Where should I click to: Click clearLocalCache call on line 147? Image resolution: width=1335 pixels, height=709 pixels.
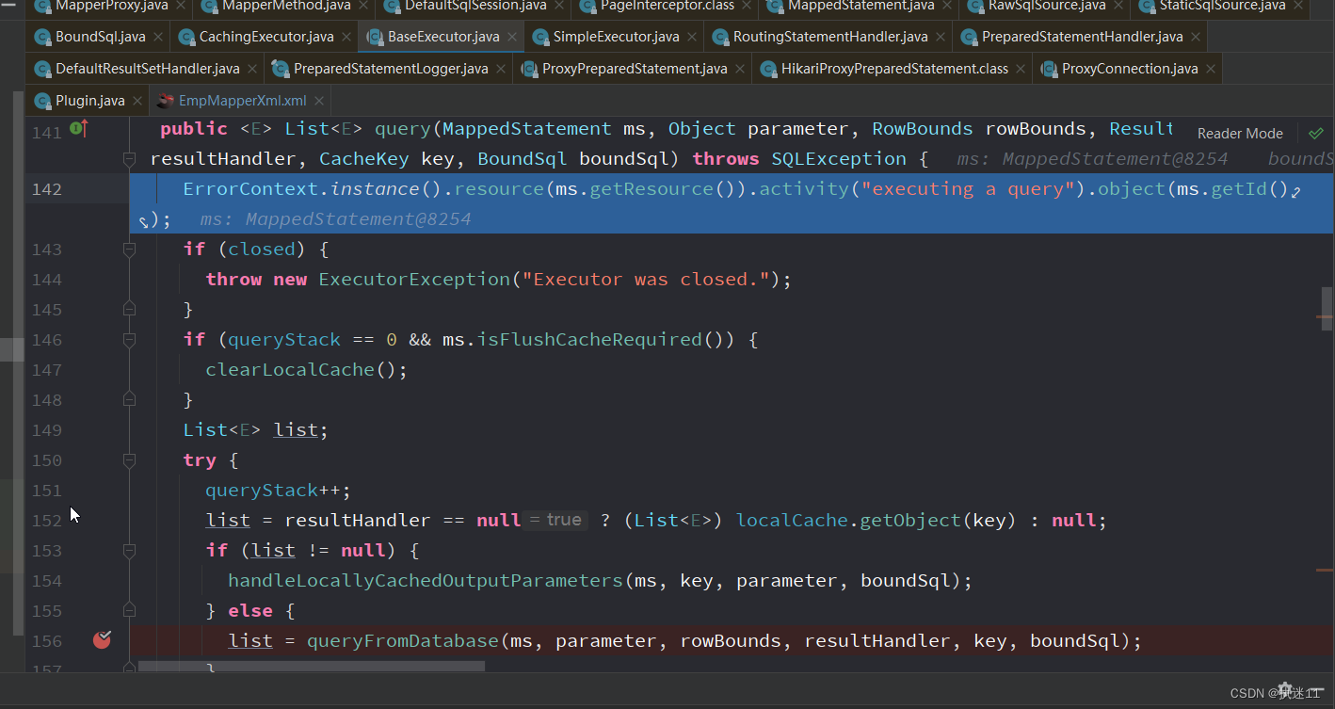(290, 370)
